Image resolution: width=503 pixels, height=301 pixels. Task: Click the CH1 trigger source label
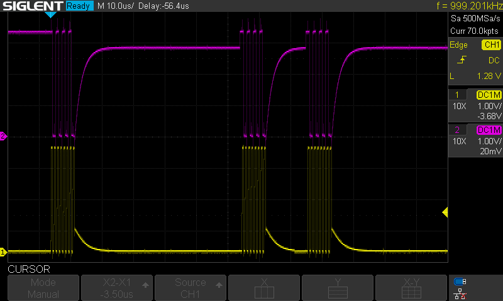coord(492,45)
